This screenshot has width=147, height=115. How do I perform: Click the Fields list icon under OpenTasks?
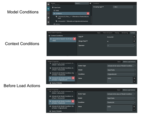coord(54,10)
